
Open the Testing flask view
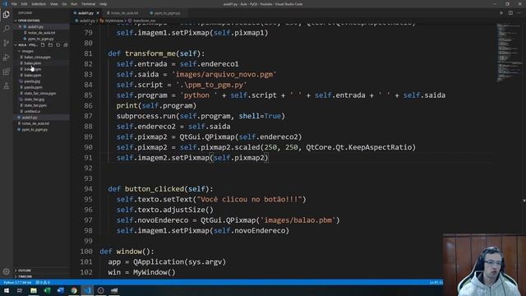(6, 86)
